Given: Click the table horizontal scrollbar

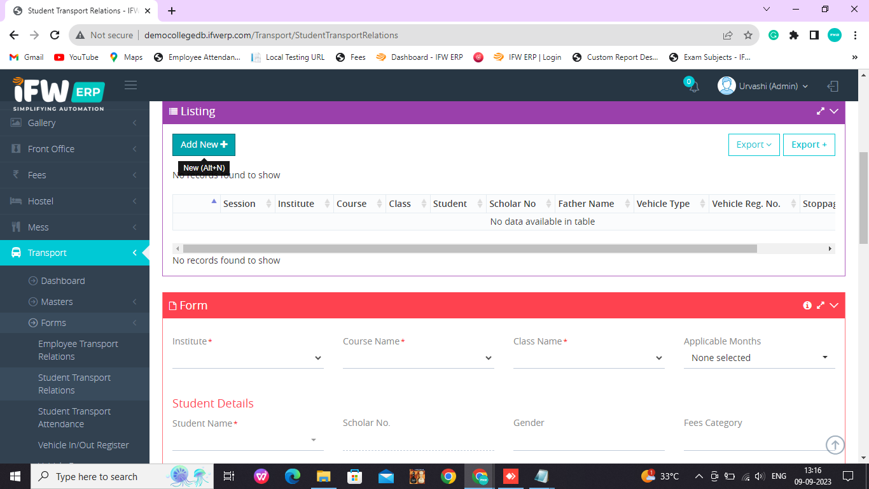Looking at the screenshot, I should coord(470,249).
